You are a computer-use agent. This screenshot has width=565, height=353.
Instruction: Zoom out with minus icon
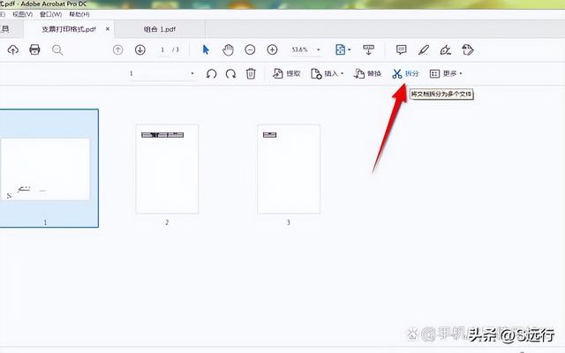250,49
